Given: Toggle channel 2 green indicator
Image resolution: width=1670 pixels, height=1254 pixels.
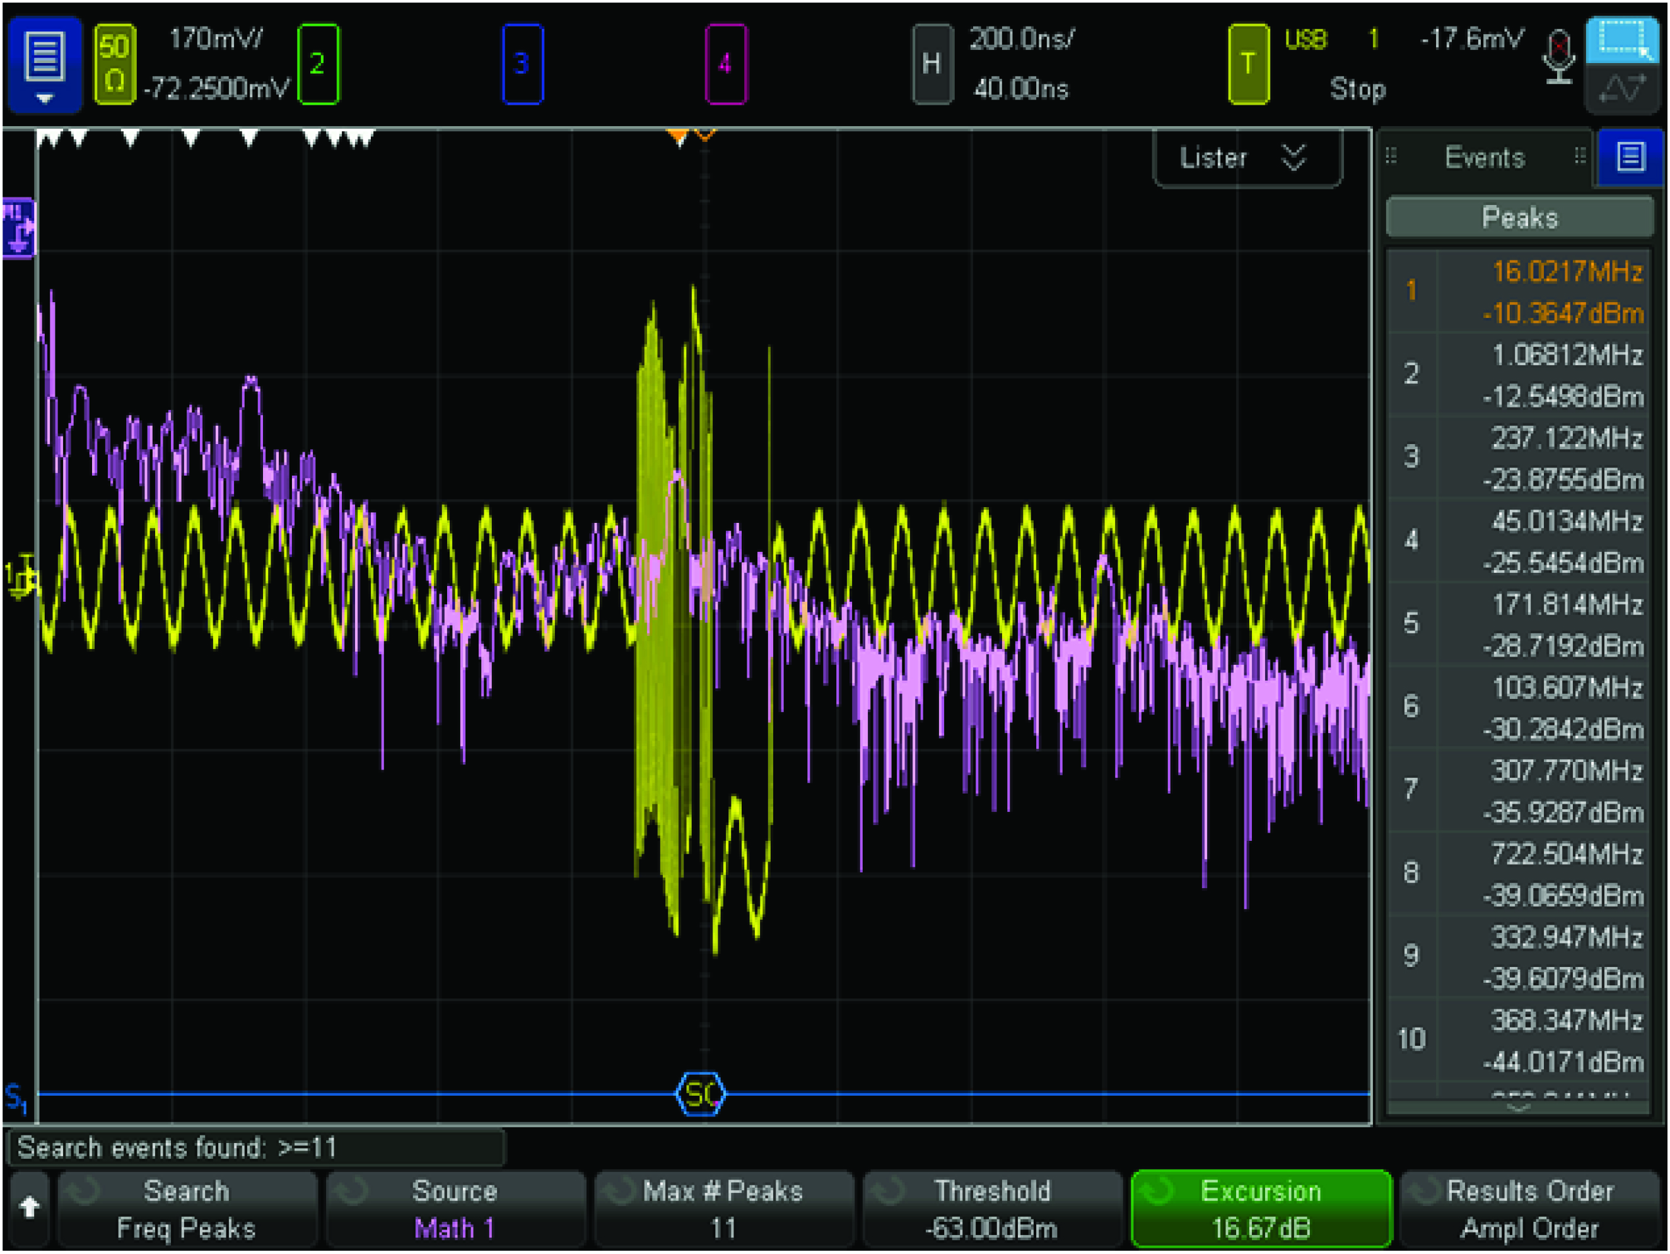Looking at the screenshot, I should (x=318, y=64).
